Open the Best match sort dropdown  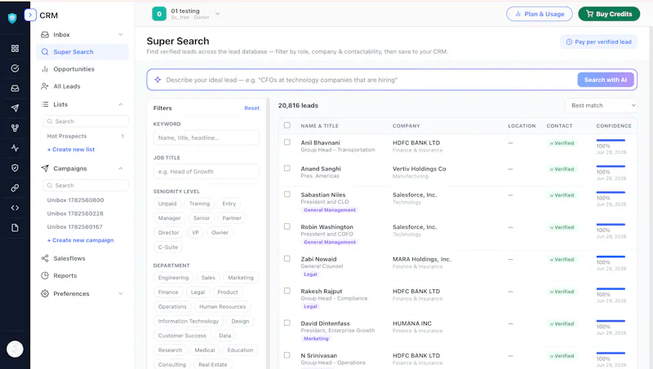602,106
